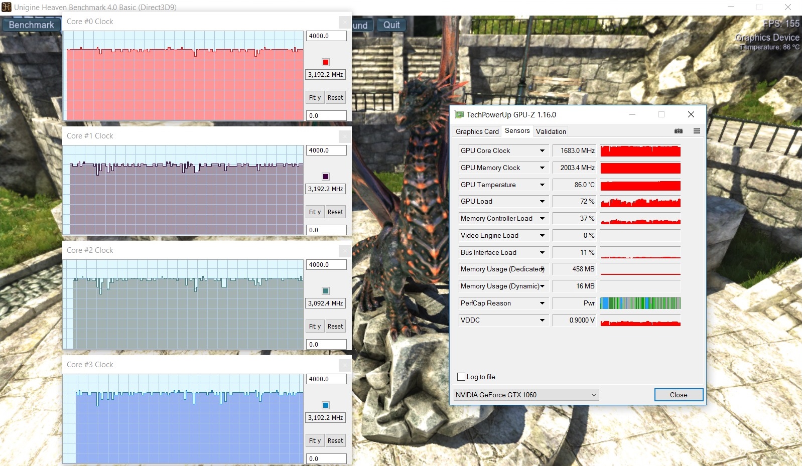Click the FPS: 155 overlay text
The image size is (802, 466).
(x=781, y=24)
